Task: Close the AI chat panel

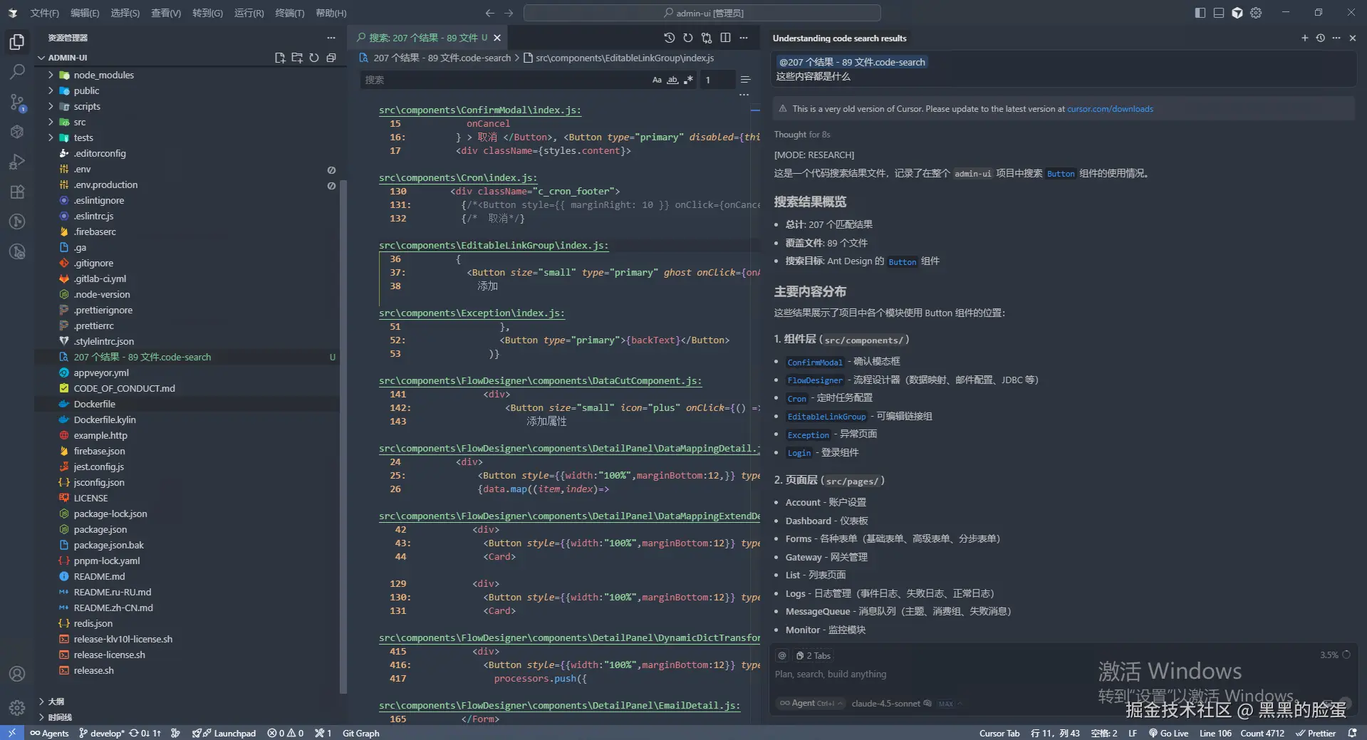Action: click(1353, 38)
